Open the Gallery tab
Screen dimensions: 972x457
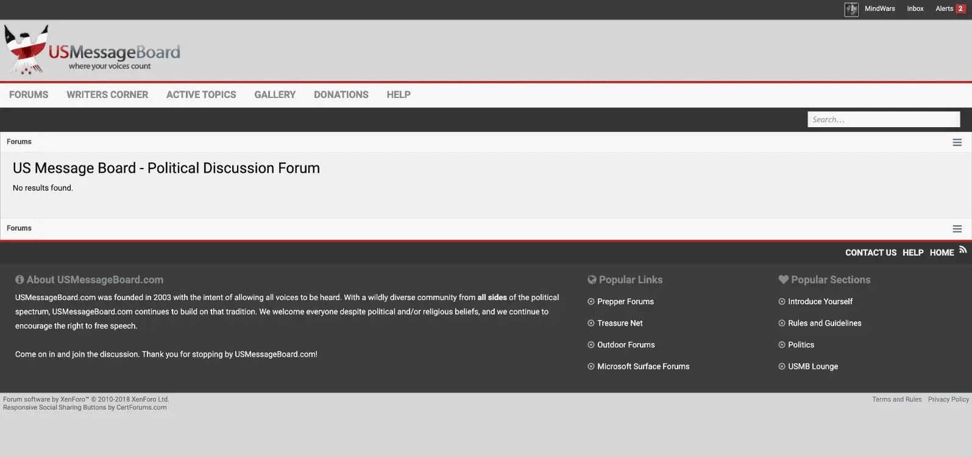pos(275,95)
